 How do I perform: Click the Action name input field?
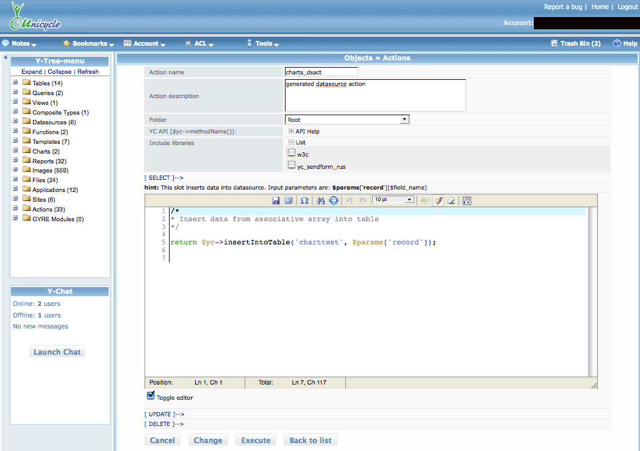point(321,72)
